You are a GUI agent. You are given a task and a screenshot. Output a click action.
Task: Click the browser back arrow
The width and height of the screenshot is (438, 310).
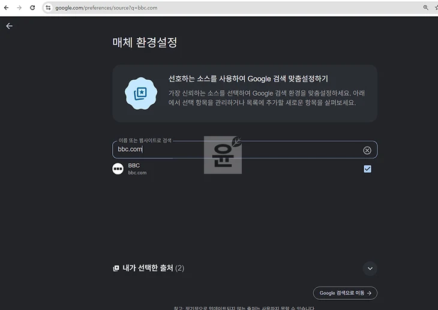tap(6, 8)
